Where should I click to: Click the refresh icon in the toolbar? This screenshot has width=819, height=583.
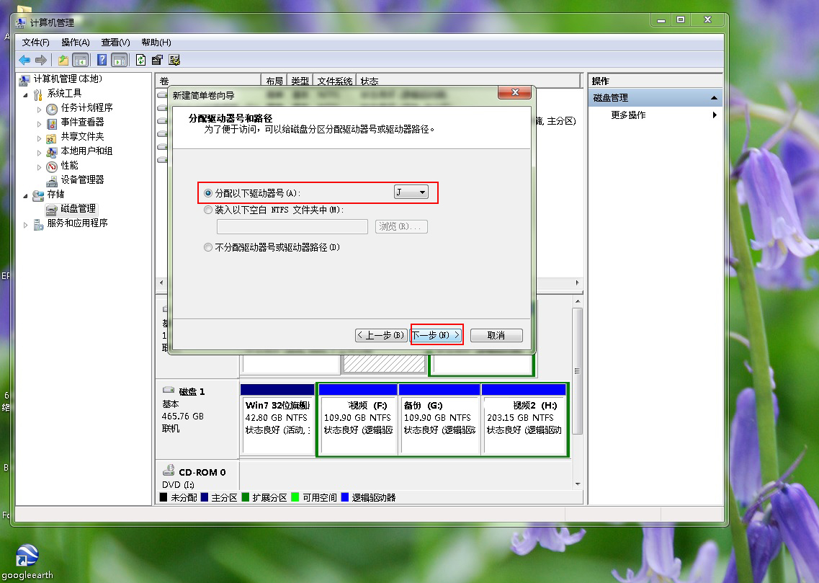click(x=141, y=60)
